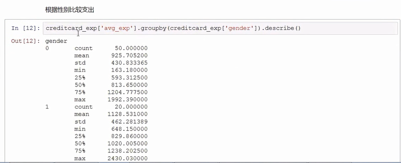This screenshot has height=163, width=401.
Task: Click the count label beside 20.000000
Action: pyautogui.click(x=83, y=107)
